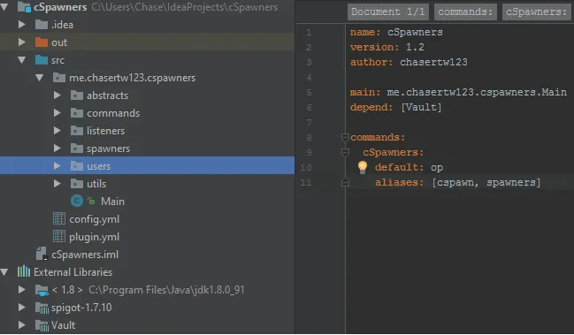574x335 pixels.
Task: Collapse the me.chasertw123.cspawners package arrow
Action: 39,77
